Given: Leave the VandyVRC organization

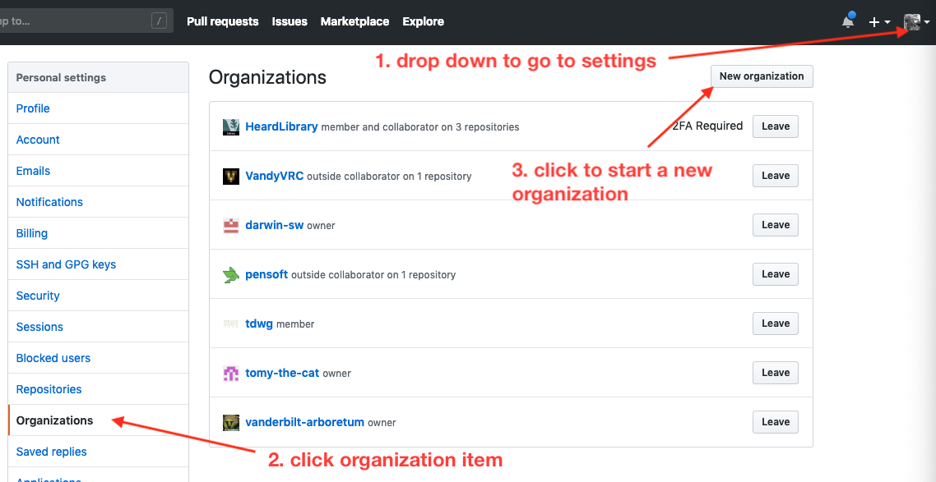Looking at the screenshot, I should pos(776,176).
